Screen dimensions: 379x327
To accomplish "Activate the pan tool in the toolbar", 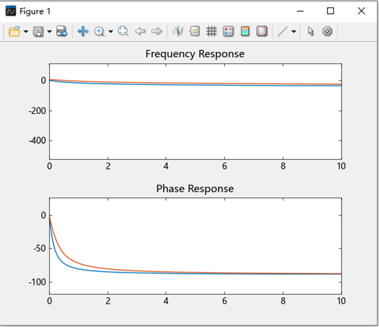I will pos(83,31).
